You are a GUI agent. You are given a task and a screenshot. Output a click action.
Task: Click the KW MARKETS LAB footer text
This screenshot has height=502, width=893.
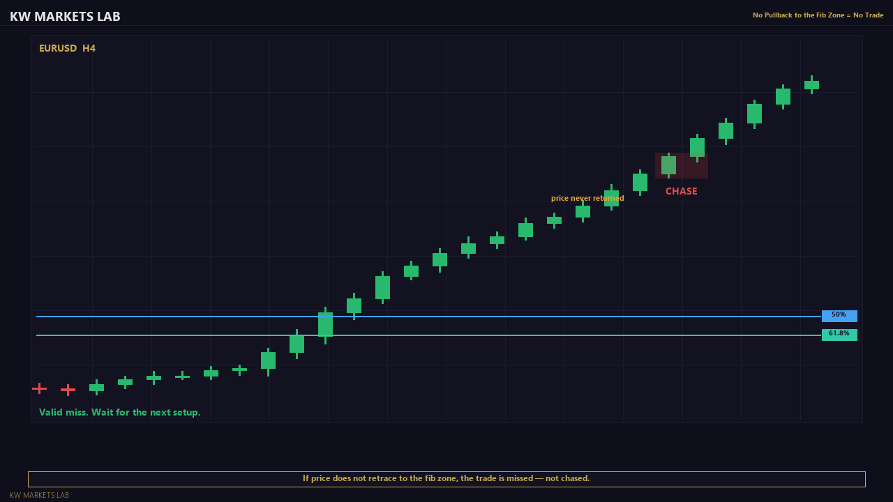click(39, 495)
